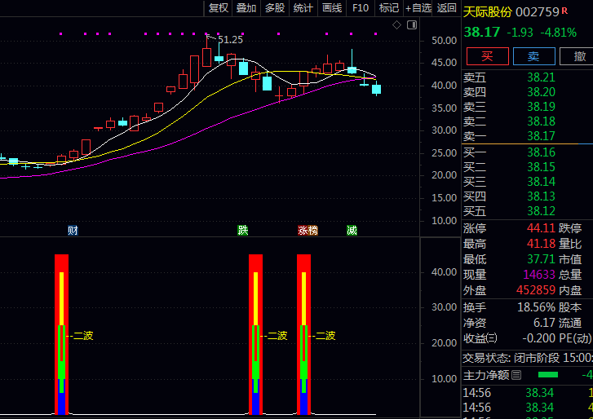Add stock via +自选 button
Viewport: 593px width, 419px height.
(418, 8)
